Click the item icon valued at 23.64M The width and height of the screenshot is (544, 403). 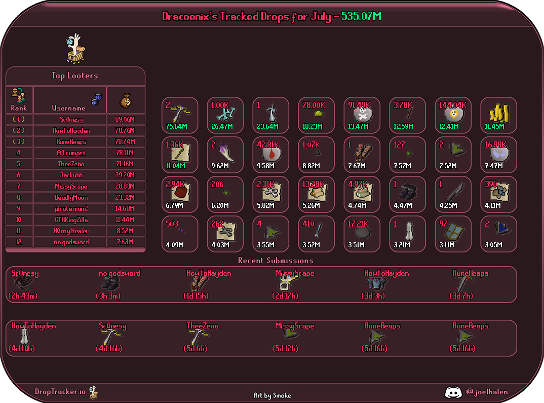pyautogui.click(x=271, y=113)
